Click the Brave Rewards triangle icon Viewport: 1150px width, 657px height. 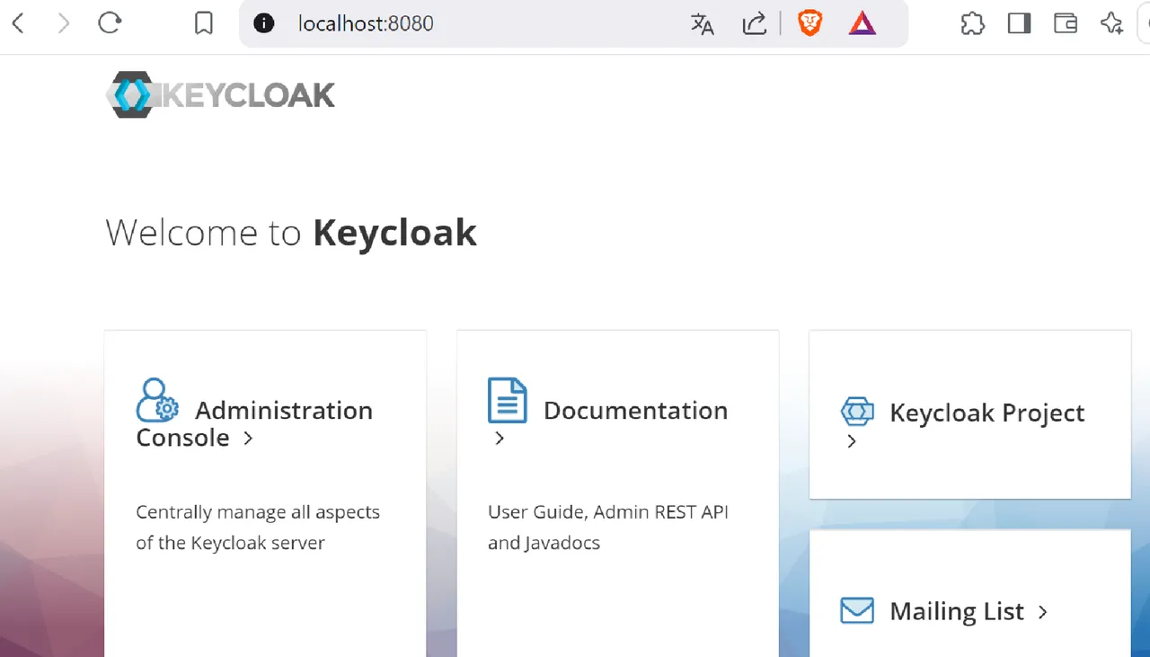[x=862, y=23]
